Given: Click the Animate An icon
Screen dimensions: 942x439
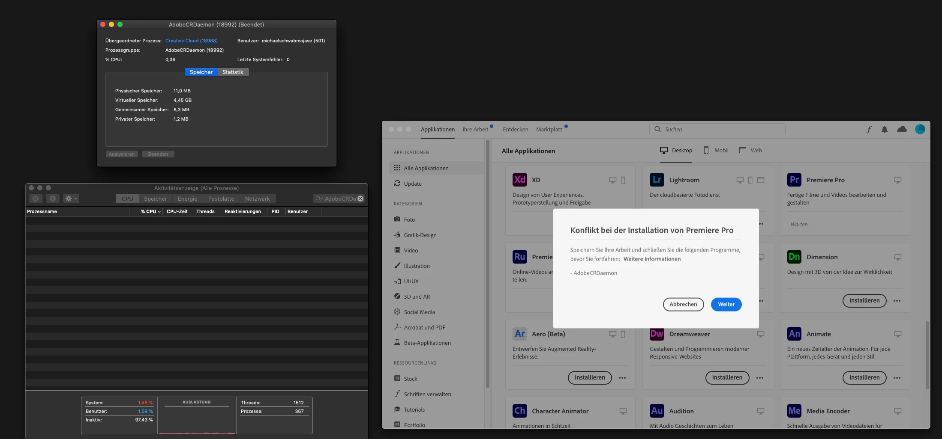Looking at the screenshot, I should pos(794,334).
